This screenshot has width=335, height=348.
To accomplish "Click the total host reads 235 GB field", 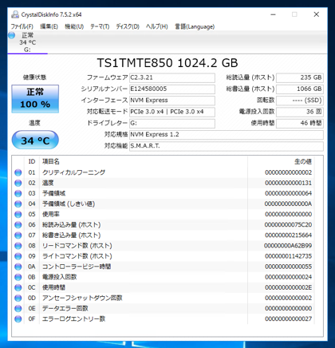I will coord(300,77).
